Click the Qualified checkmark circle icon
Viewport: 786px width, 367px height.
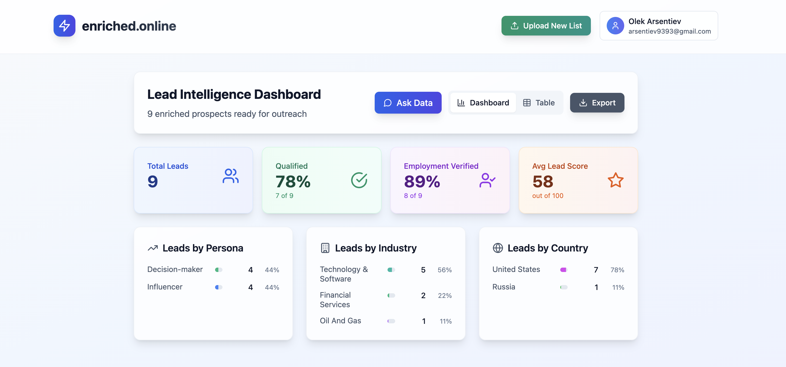pyautogui.click(x=359, y=180)
